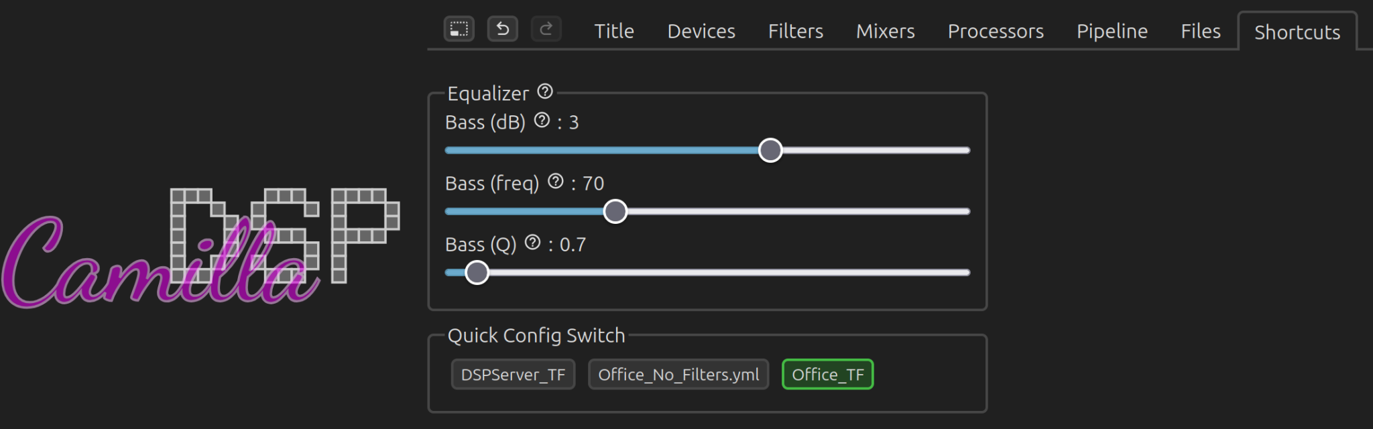Image resolution: width=1373 pixels, height=429 pixels.
Task: Open help icon next to Equalizer
Action: click(545, 91)
